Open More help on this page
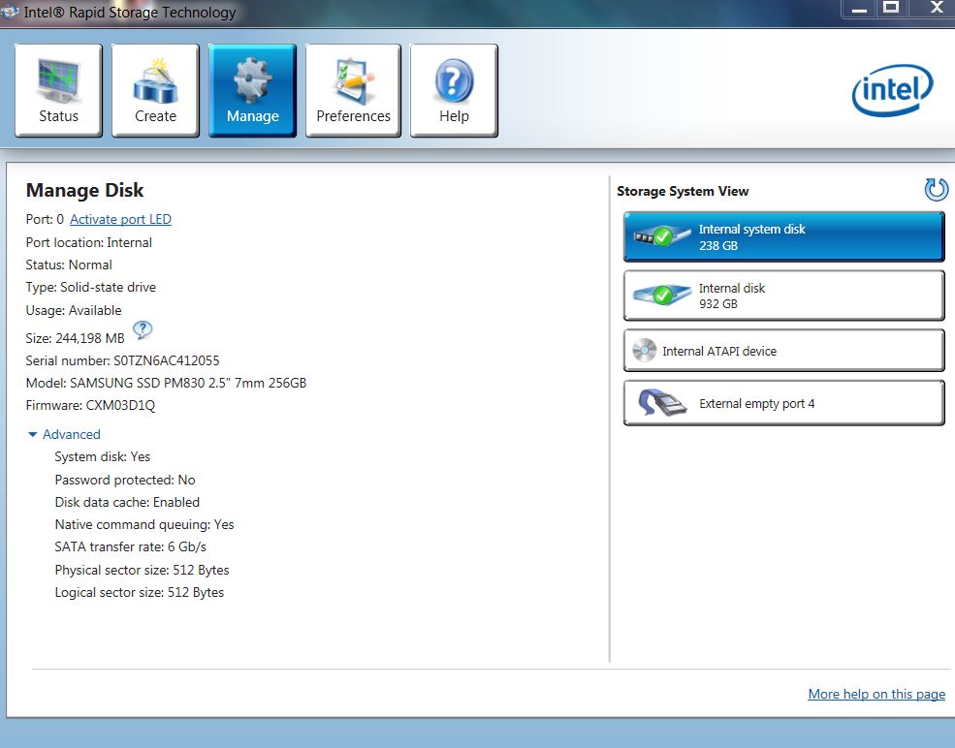 click(876, 694)
